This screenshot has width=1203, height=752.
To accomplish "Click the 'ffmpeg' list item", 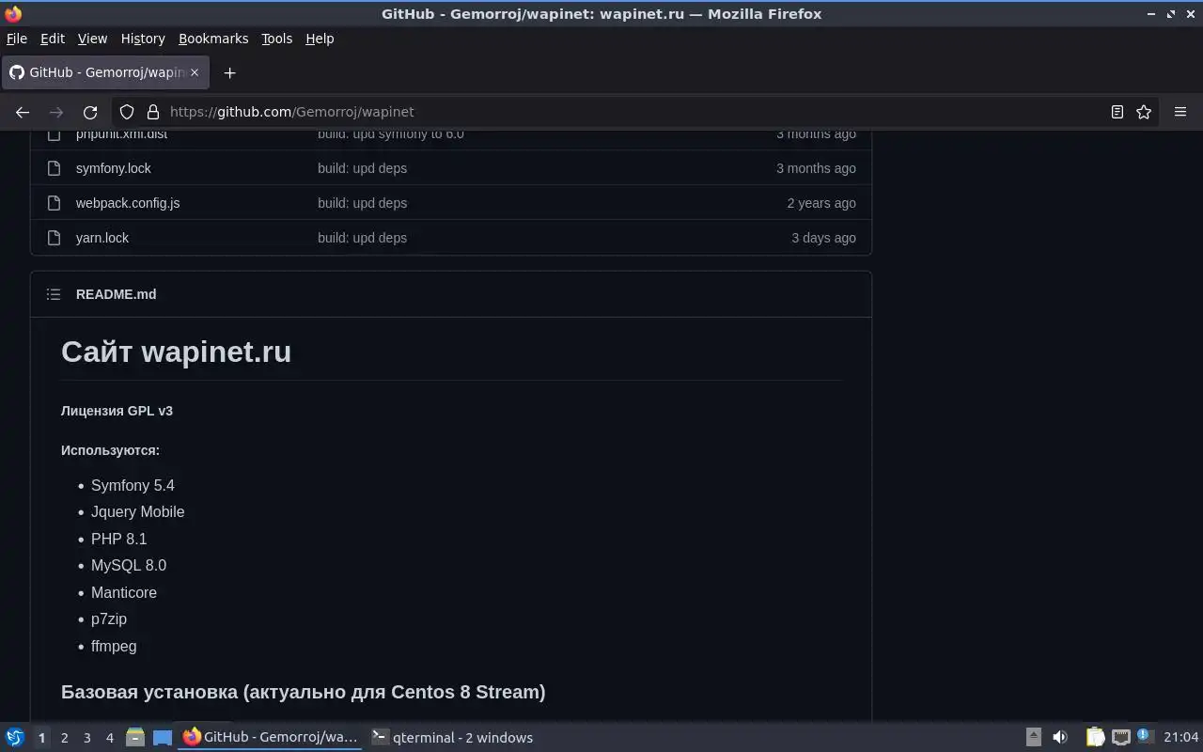I will (114, 646).
